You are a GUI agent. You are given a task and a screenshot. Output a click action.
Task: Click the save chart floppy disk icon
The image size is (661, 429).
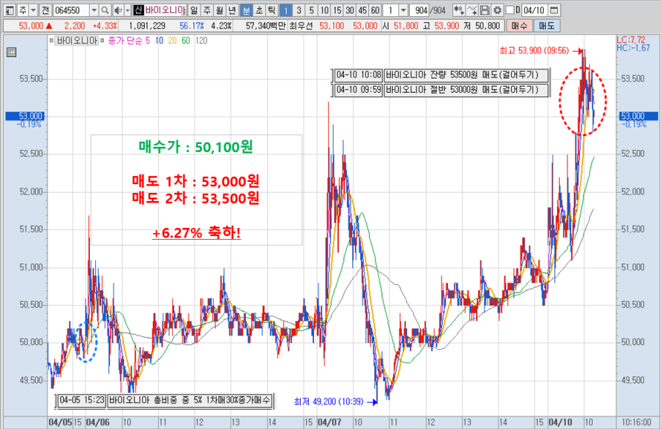[x=484, y=10]
